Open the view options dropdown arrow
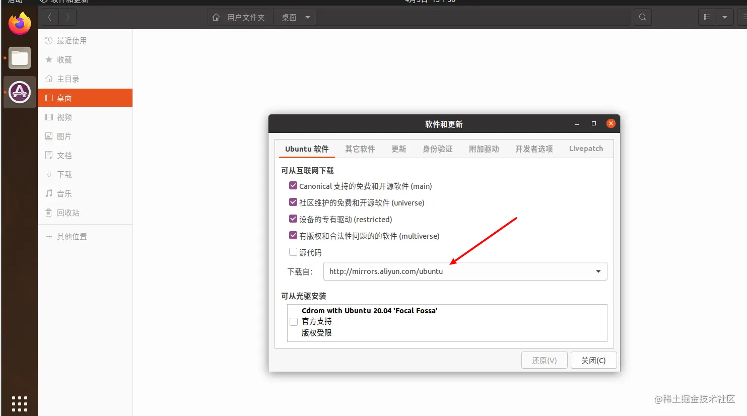This screenshot has height=416, width=747. point(724,17)
